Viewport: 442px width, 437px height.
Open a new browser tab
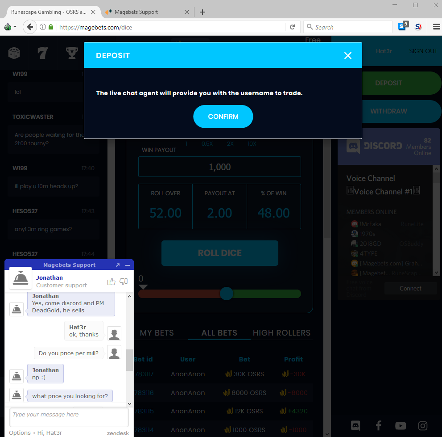[x=202, y=12]
